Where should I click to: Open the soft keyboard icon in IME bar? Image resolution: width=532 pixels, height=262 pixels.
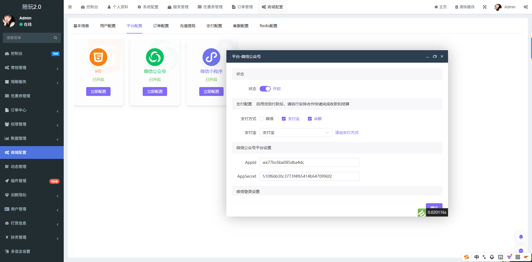click(x=500, y=257)
